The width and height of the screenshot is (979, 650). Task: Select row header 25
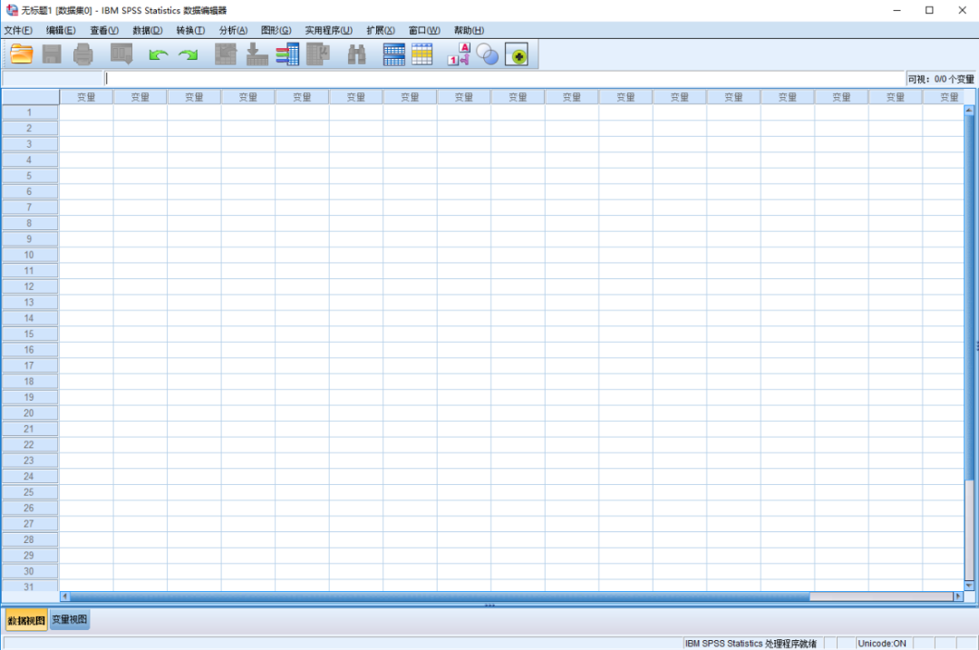pos(29,492)
